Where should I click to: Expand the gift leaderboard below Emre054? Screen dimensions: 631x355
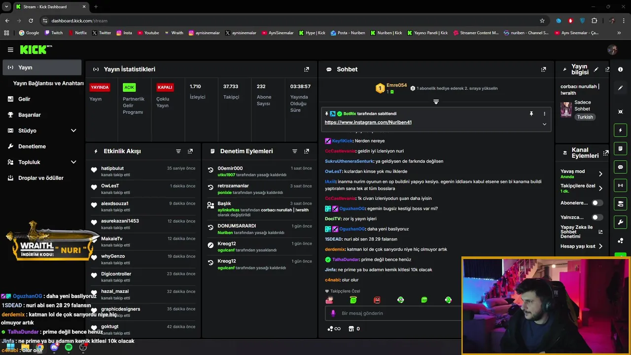[x=436, y=102]
